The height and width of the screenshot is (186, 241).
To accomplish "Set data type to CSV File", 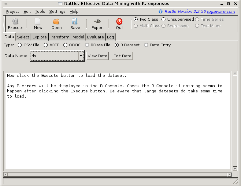I will pos(20,45).
